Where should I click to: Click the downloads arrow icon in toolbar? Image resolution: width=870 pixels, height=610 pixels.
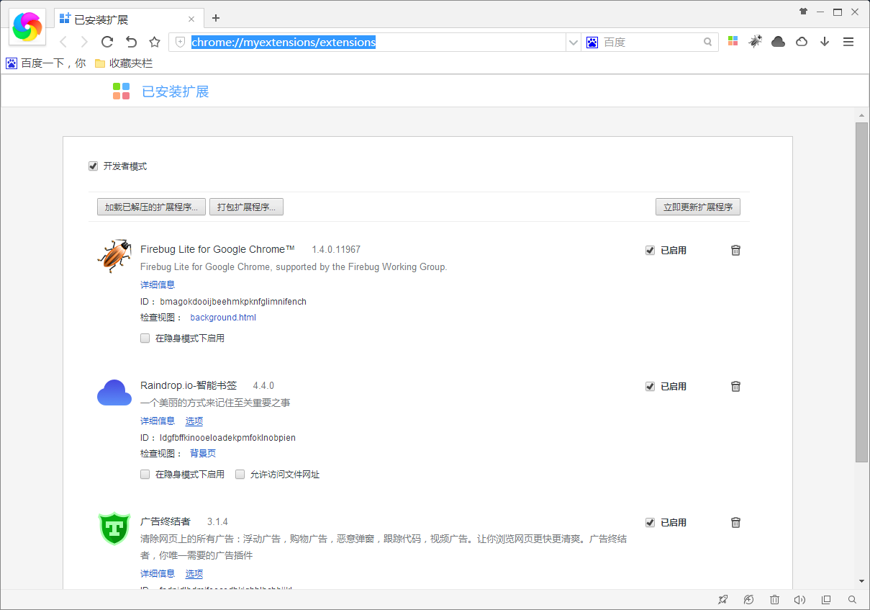click(825, 42)
